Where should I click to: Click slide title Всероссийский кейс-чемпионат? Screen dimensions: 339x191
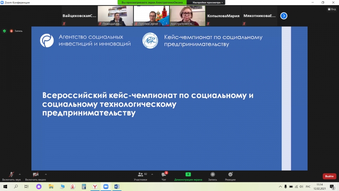147,104
